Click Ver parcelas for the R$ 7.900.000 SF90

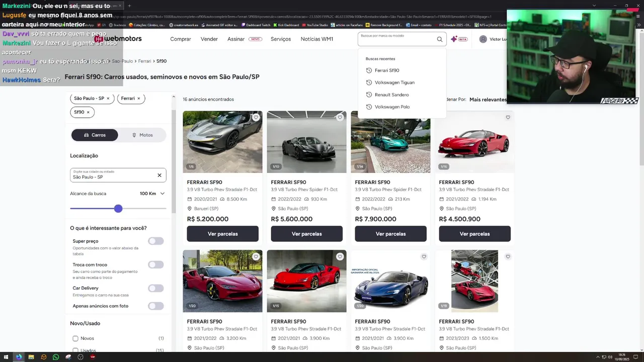pyautogui.click(x=391, y=234)
